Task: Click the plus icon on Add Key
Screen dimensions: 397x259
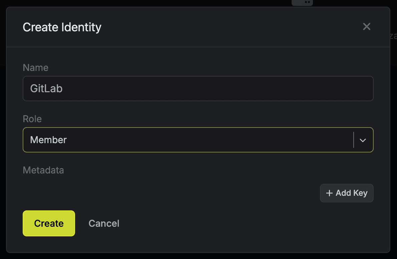Action: point(330,193)
